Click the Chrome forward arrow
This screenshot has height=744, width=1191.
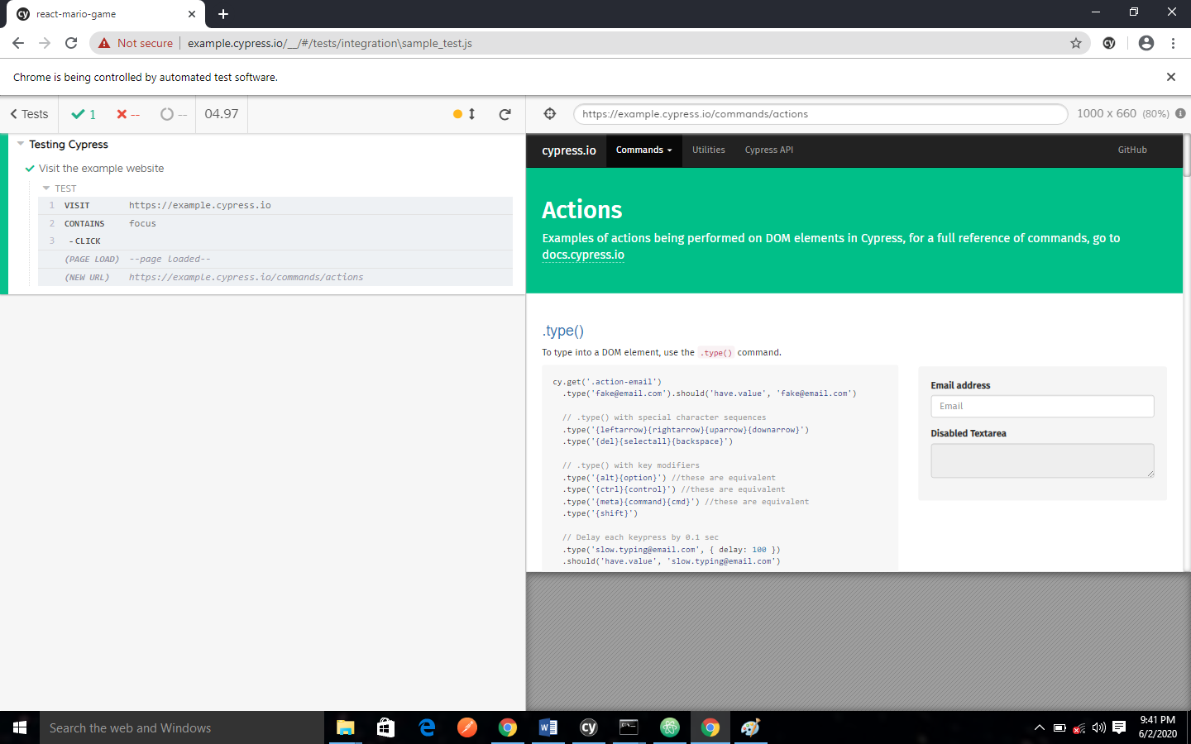45,43
